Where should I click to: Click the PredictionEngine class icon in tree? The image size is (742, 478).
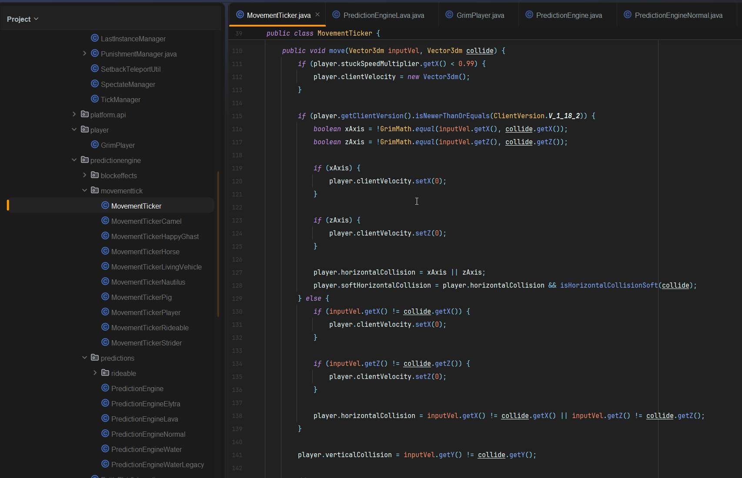tap(105, 388)
